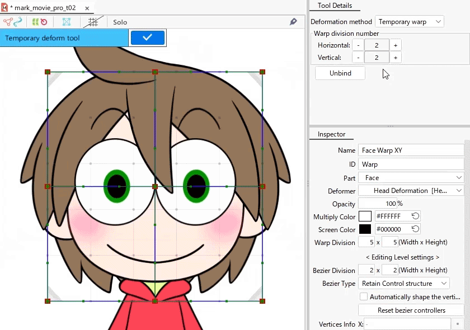Click the red circular reset icon in toolbar
This screenshot has width=470, height=330.
(44, 22)
